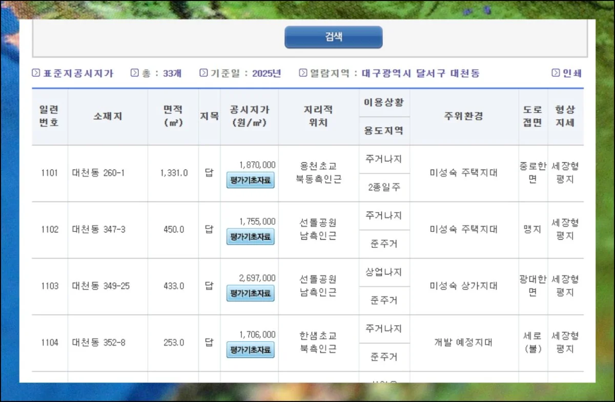615x402 pixels.
Task: Select the 대천동 260-1 address cell
Action: [x=98, y=173]
